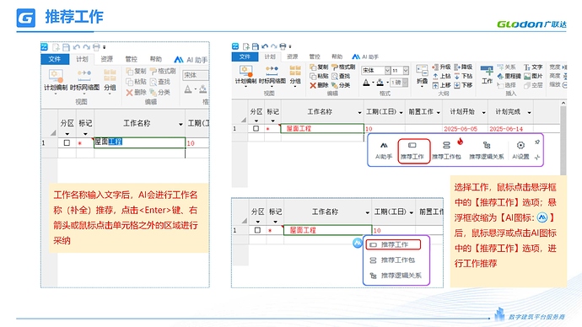This screenshot has width=582, height=327.
Task: Open AI设置 gear in the floating AI bar
Action: 520,151
